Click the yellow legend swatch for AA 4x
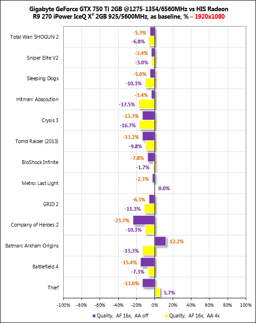 [167, 316]
